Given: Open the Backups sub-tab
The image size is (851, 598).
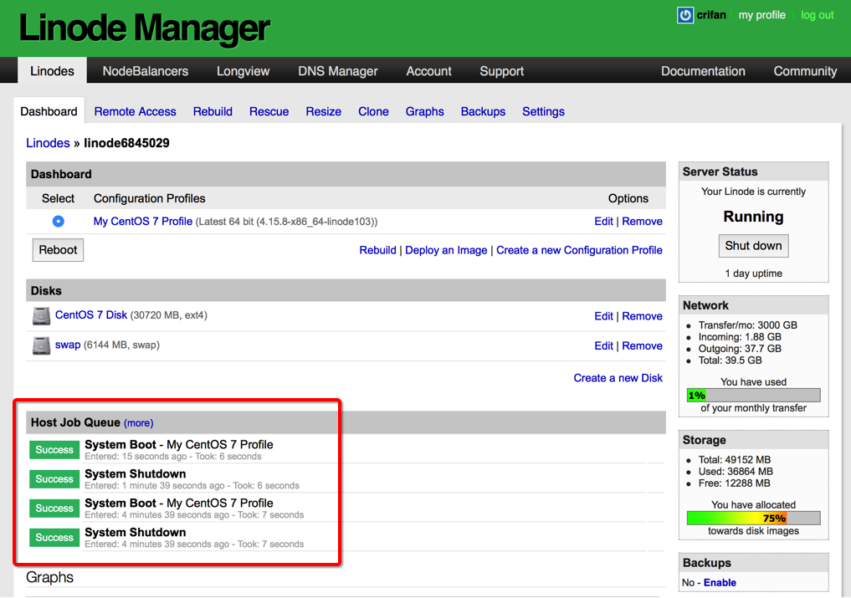Looking at the screenshot, I should (483, 111).
